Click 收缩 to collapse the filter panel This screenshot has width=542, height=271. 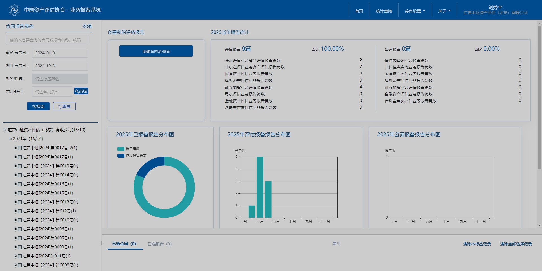(x=87, y=26)
